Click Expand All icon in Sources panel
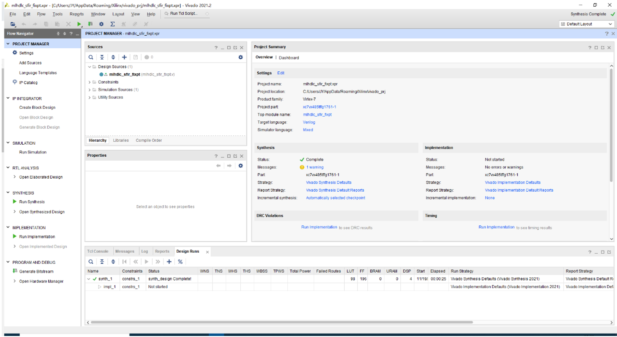The height and width of the screenshot is (337, 617). (x=113, y=57)
